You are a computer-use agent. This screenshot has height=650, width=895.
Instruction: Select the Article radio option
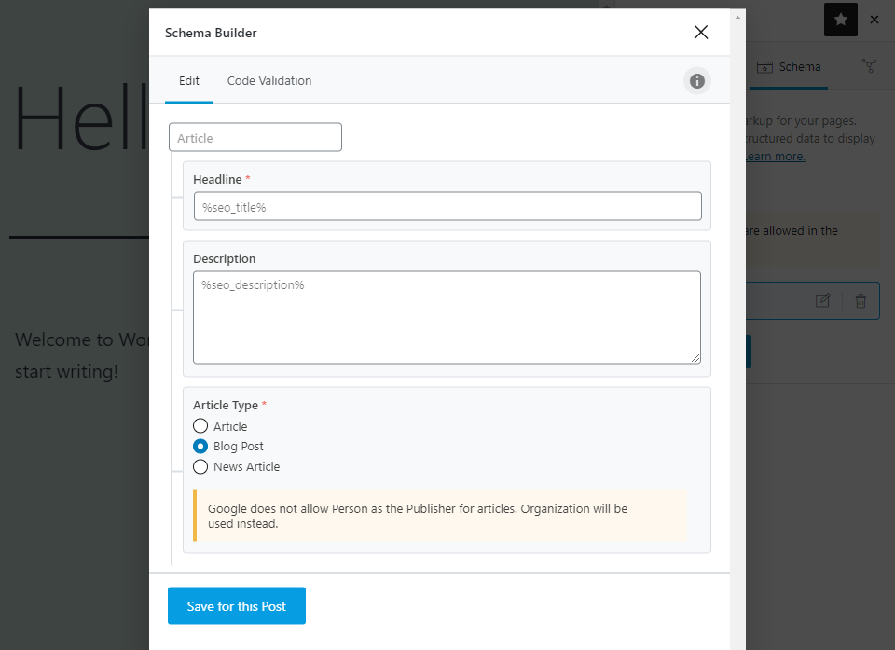click(x=200, y=426)
